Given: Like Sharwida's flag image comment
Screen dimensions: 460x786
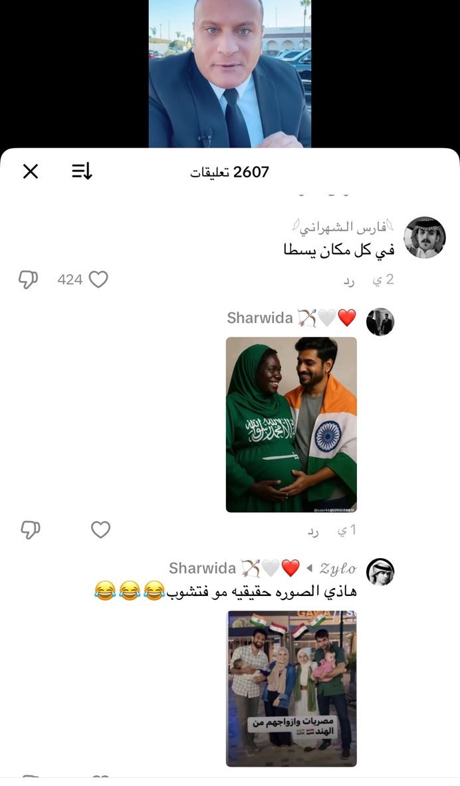Looking at the screenshot, I should [x=100, y=530].
